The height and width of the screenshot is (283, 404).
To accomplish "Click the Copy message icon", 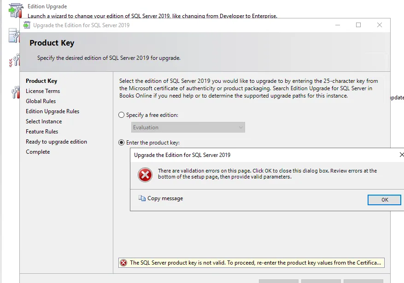I will [x=142, y=198].
